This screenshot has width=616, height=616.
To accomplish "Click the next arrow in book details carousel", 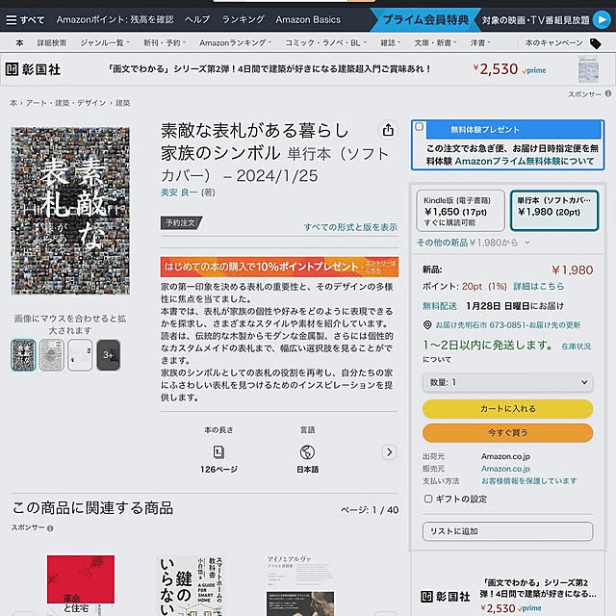I will (389, 452).
